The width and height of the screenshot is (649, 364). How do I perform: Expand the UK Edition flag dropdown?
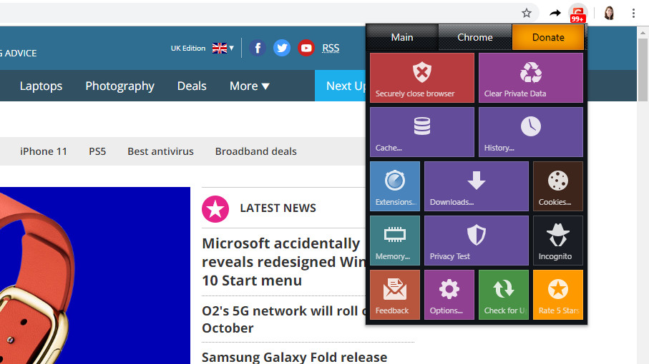pos(223,48)
